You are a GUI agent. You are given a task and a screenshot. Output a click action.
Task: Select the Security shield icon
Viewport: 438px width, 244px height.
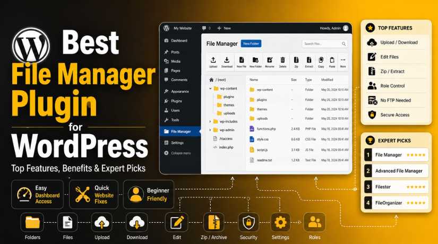pos(248,222)
